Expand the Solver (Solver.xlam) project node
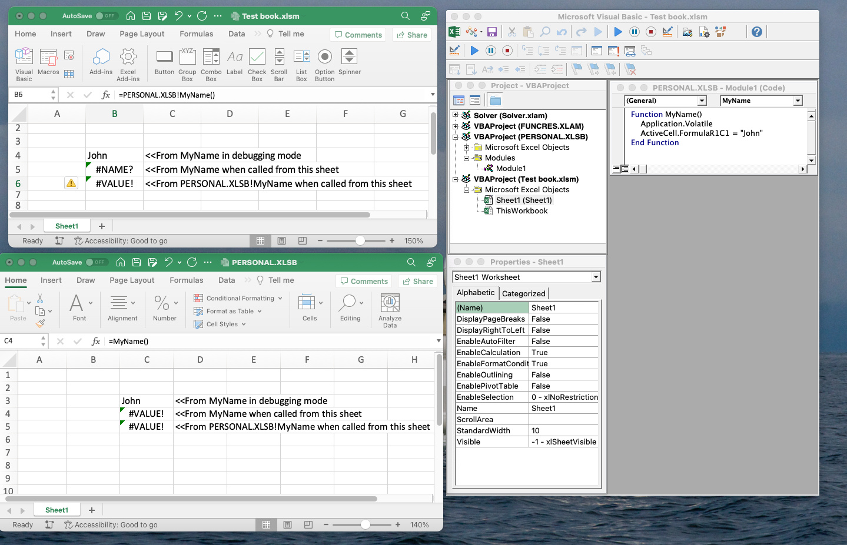847x545 pixels. 455,115
